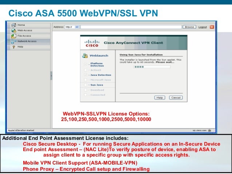Screen dimensions: 232x174
Task: Click 'Using Sun Java for Installation' heading
Action: (141, 55)
